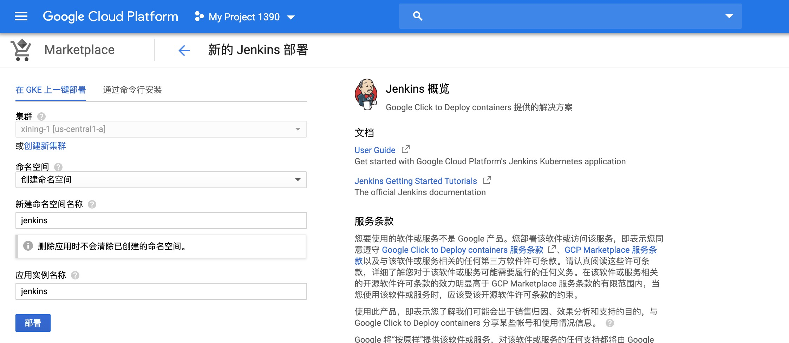Viewport: 789px width, 343px height.
Task: Open the 创建命名空间 namespace dropdown
Action: [161, 180]
